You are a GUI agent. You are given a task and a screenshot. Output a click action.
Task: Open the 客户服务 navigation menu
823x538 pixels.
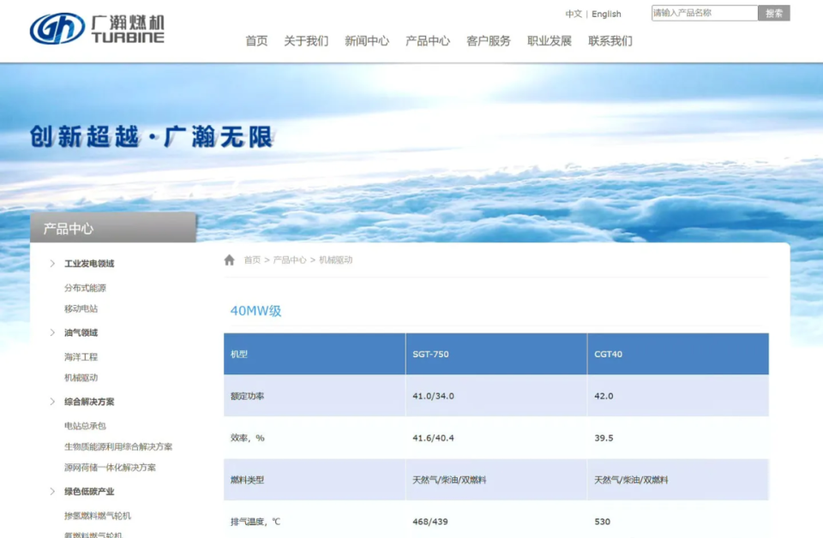tap(487, 40)
